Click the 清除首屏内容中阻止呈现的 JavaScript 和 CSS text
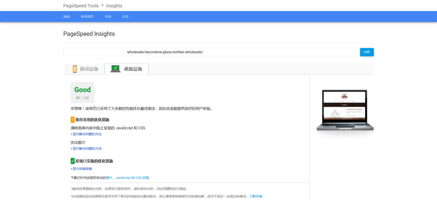Screen dimensions: 437x217 [x=108, y=128]
